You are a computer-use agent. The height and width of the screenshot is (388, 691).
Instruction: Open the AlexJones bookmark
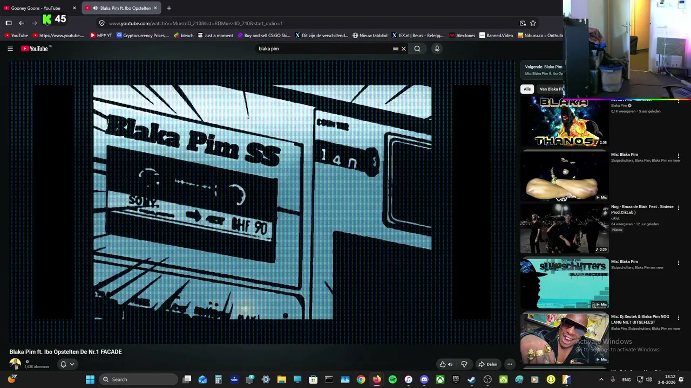click(x=462, y=36)
